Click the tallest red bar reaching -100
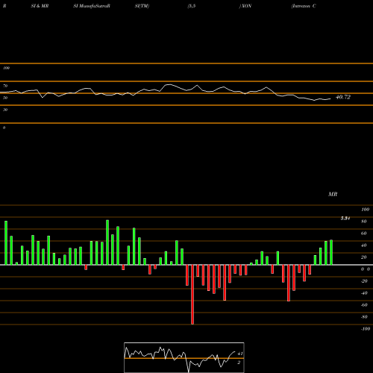Image resolution: width=373 pixels, height=373 pixels. 192,295
